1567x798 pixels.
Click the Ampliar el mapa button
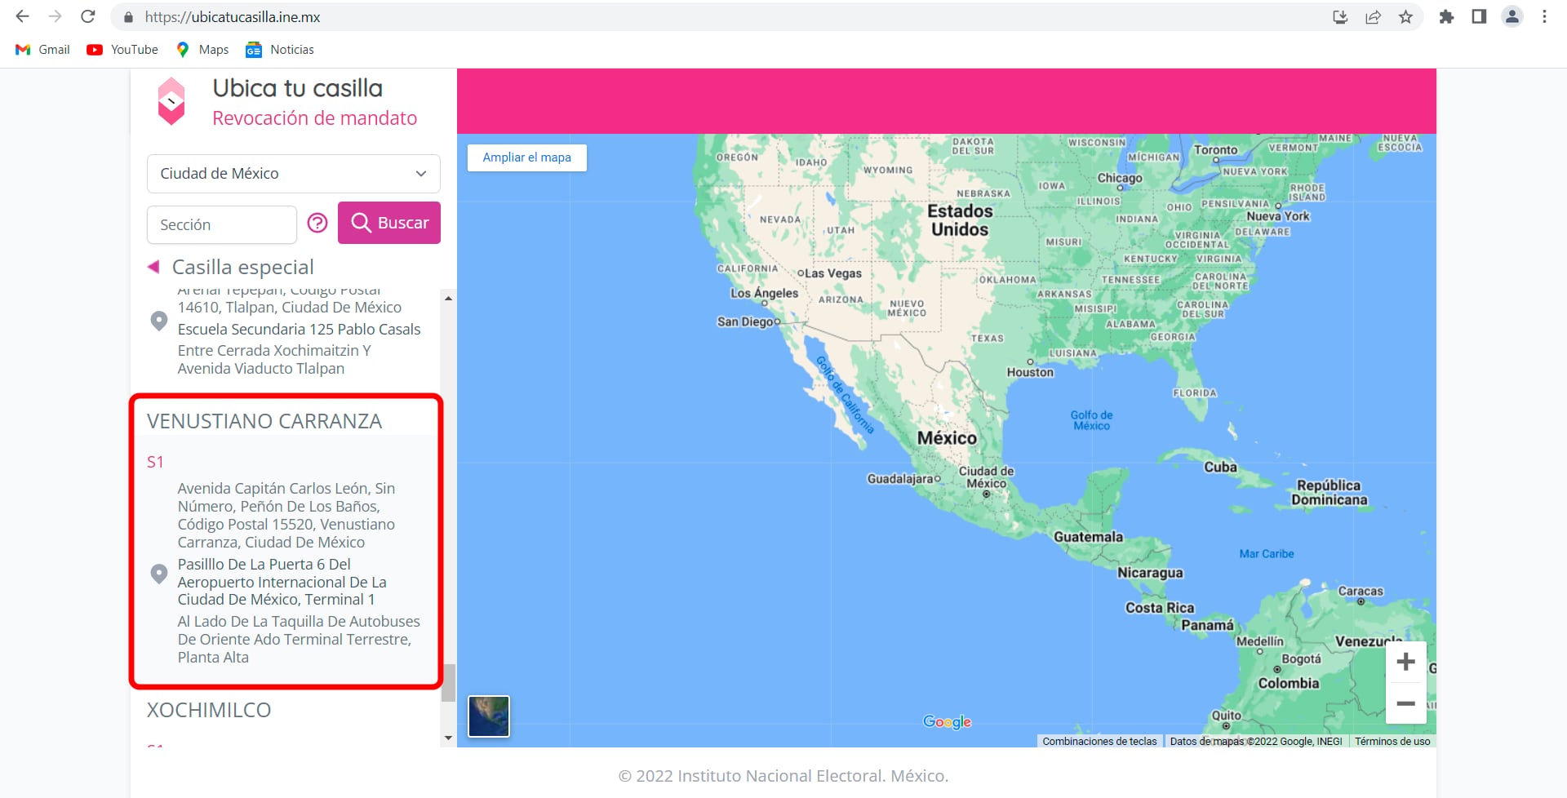pos(526,157)
